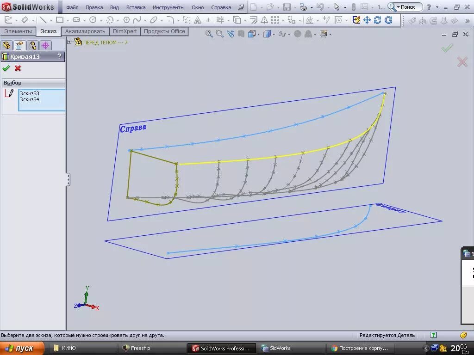Select the Circle sketch tool
This screenshot has height=355, width=474.
point(93,20)
